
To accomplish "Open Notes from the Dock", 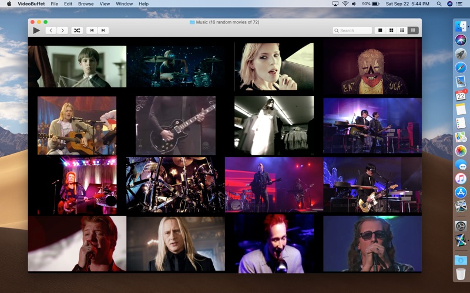I will [461, 109].
